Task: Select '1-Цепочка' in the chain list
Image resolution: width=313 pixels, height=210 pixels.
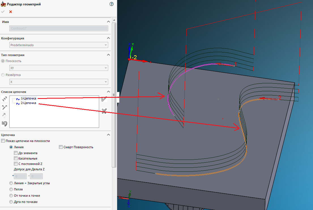Action: coord(28,98)
